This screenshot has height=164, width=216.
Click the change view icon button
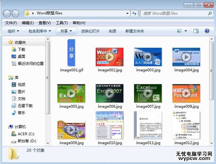tap(179, 31)
